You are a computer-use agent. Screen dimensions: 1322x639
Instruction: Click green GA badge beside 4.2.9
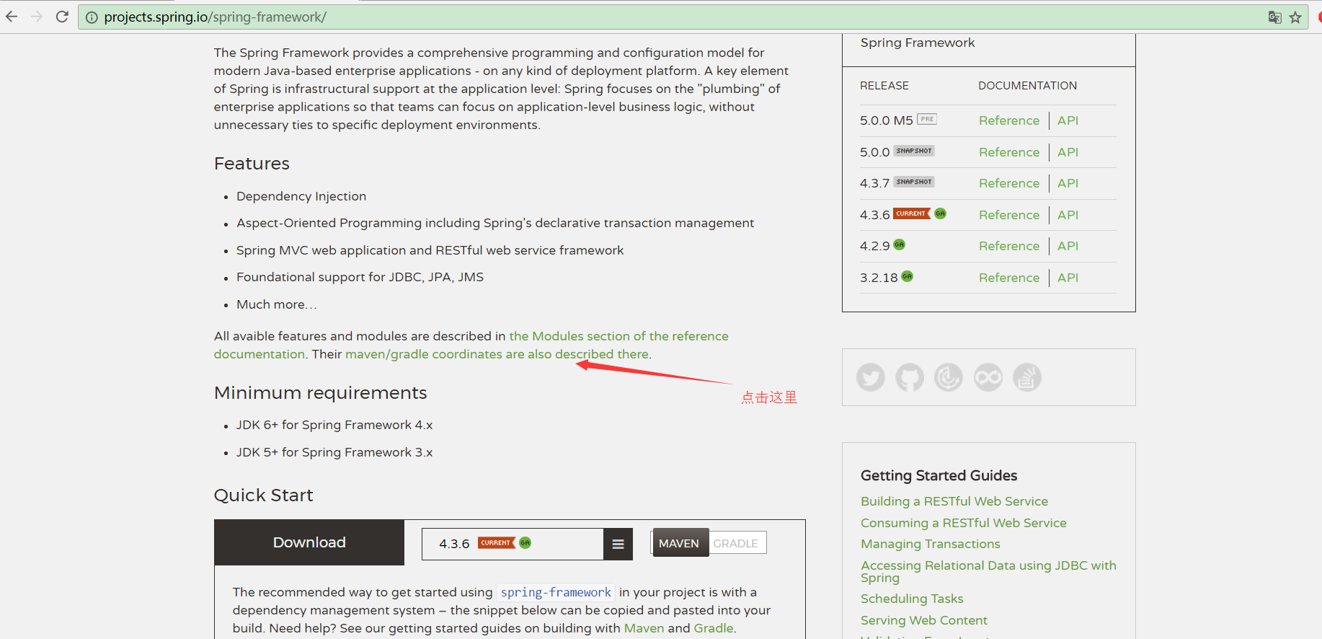pyautogui.click(x=899, y=244)
